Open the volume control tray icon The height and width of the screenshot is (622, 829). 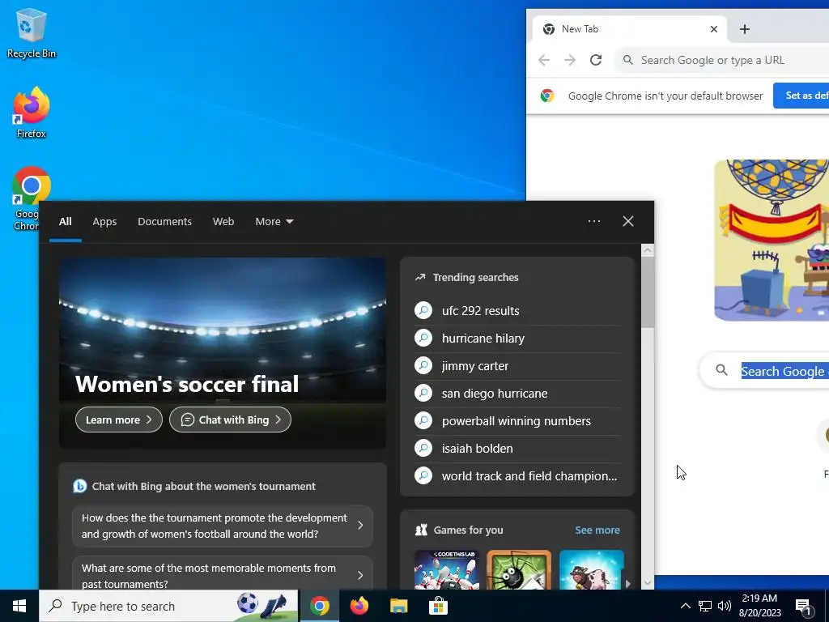tap(725, 606)
